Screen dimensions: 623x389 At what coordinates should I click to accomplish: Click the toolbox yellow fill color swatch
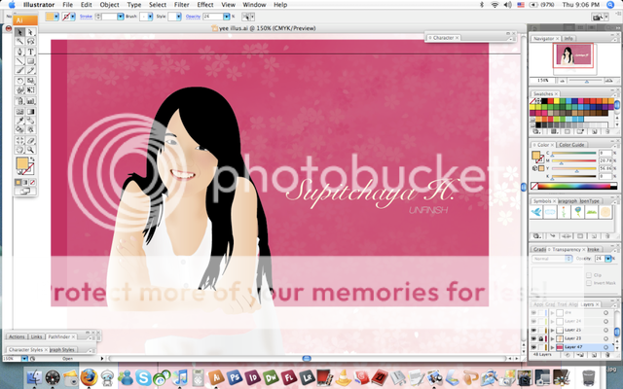tap(22, 163)
